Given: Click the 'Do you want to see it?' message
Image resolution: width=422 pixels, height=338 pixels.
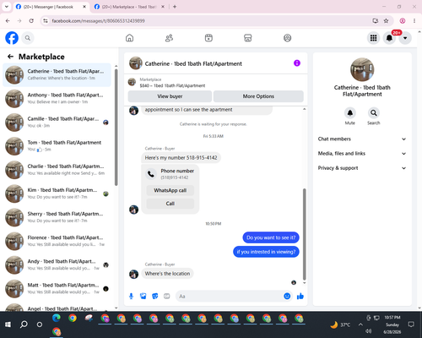Looking at the screenshot, I should [271, 237].
